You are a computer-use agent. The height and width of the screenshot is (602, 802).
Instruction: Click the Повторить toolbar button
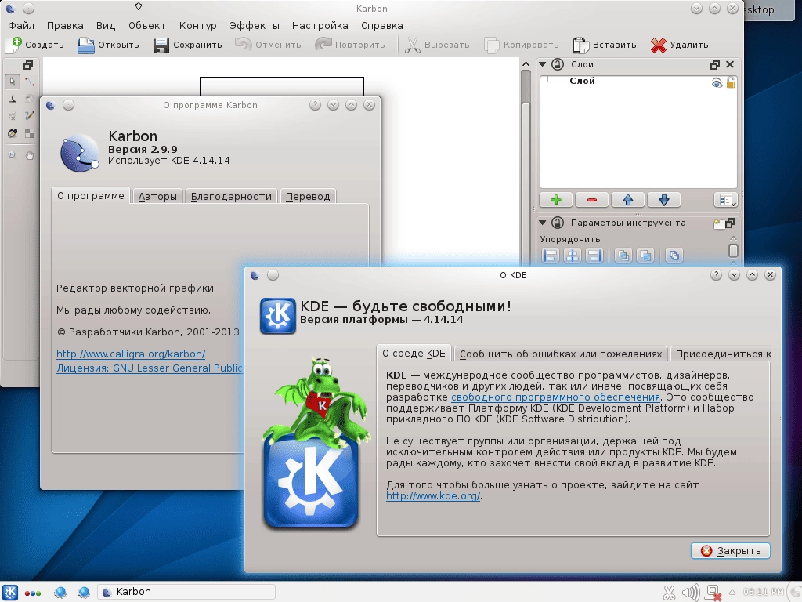click(350, 45)
